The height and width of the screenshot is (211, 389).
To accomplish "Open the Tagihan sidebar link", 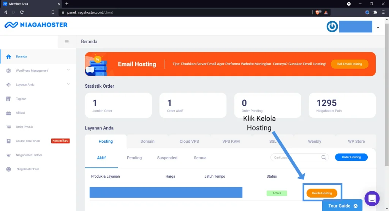I will 21,99.
